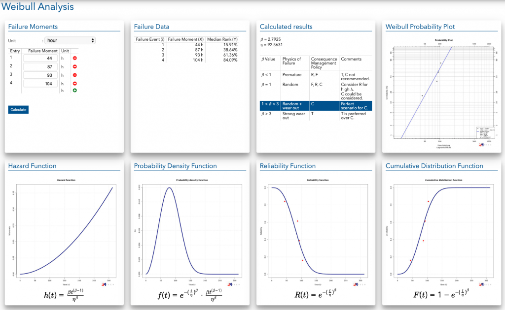Click the logo icon under Reliability function chart
This screenshot has width=505, height=310.
point(355,284)
